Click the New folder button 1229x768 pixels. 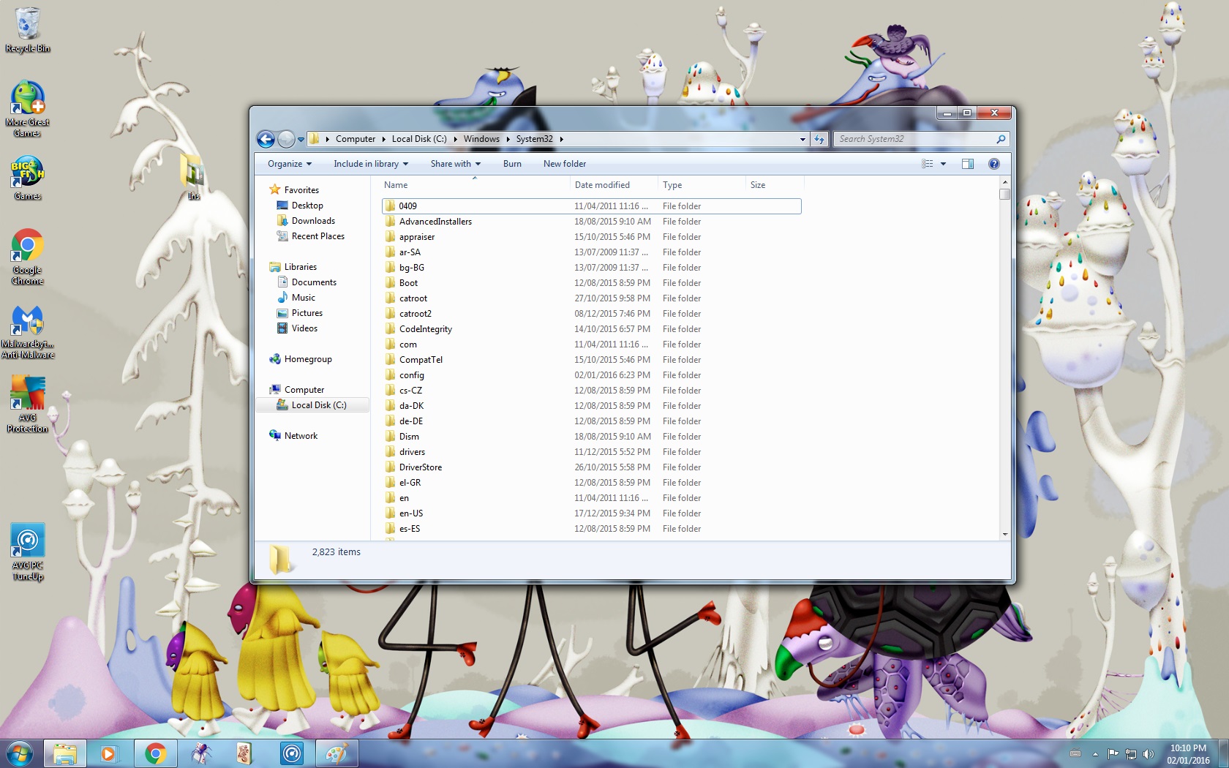[x=565, y=164]
